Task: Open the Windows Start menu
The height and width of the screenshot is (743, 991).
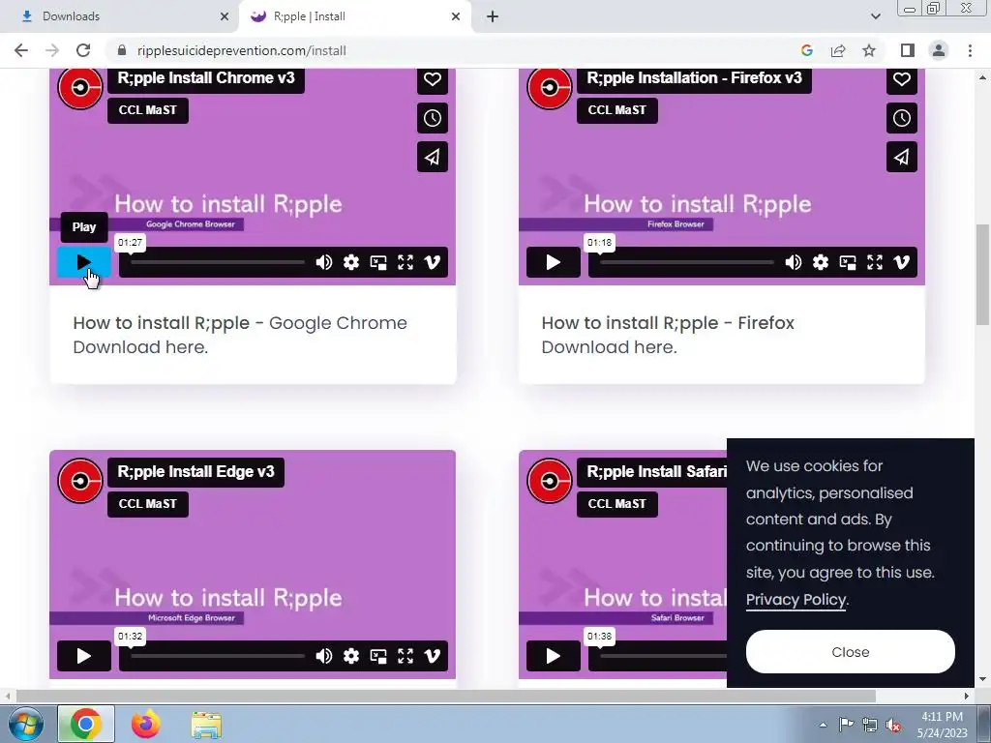Action: tap(25, 724)
